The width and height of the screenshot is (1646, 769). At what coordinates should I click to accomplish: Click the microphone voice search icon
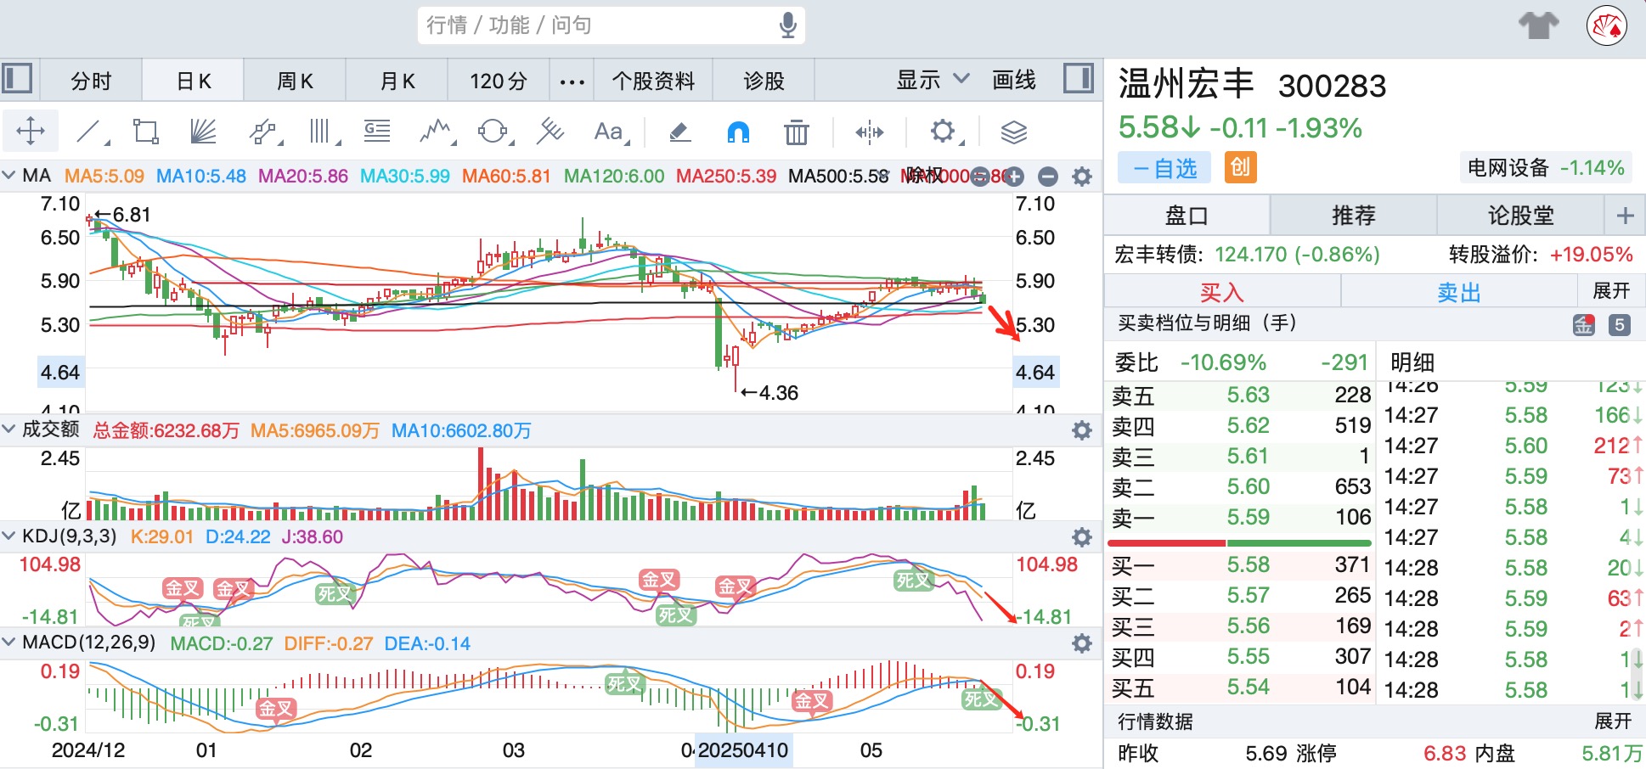(788, 25)
